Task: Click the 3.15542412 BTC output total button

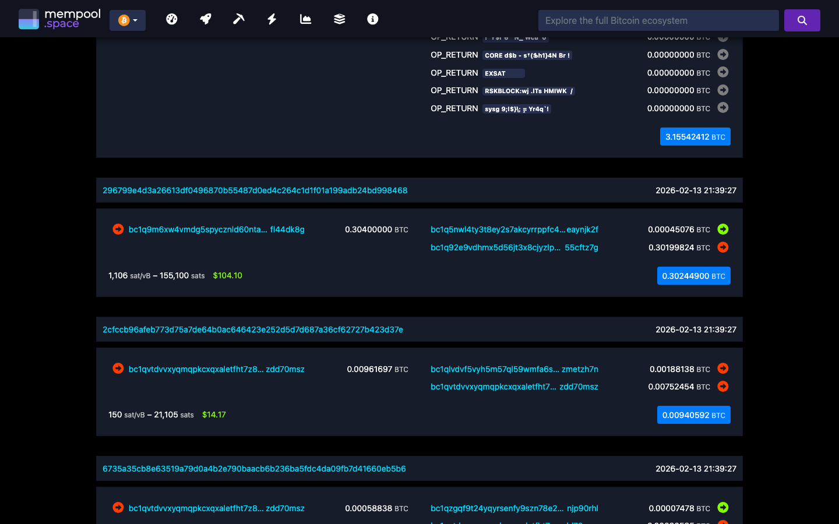Action: pyautogui.click(x=695, y=136)
